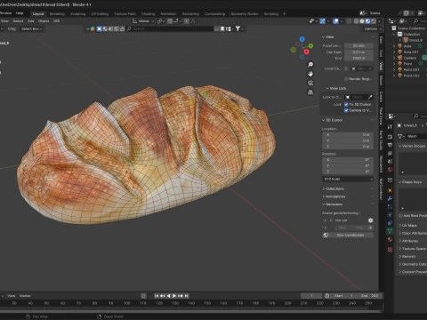Open the Modifiers wrench properties tab
The image size is (427, 320).
[x=390, y=199]
